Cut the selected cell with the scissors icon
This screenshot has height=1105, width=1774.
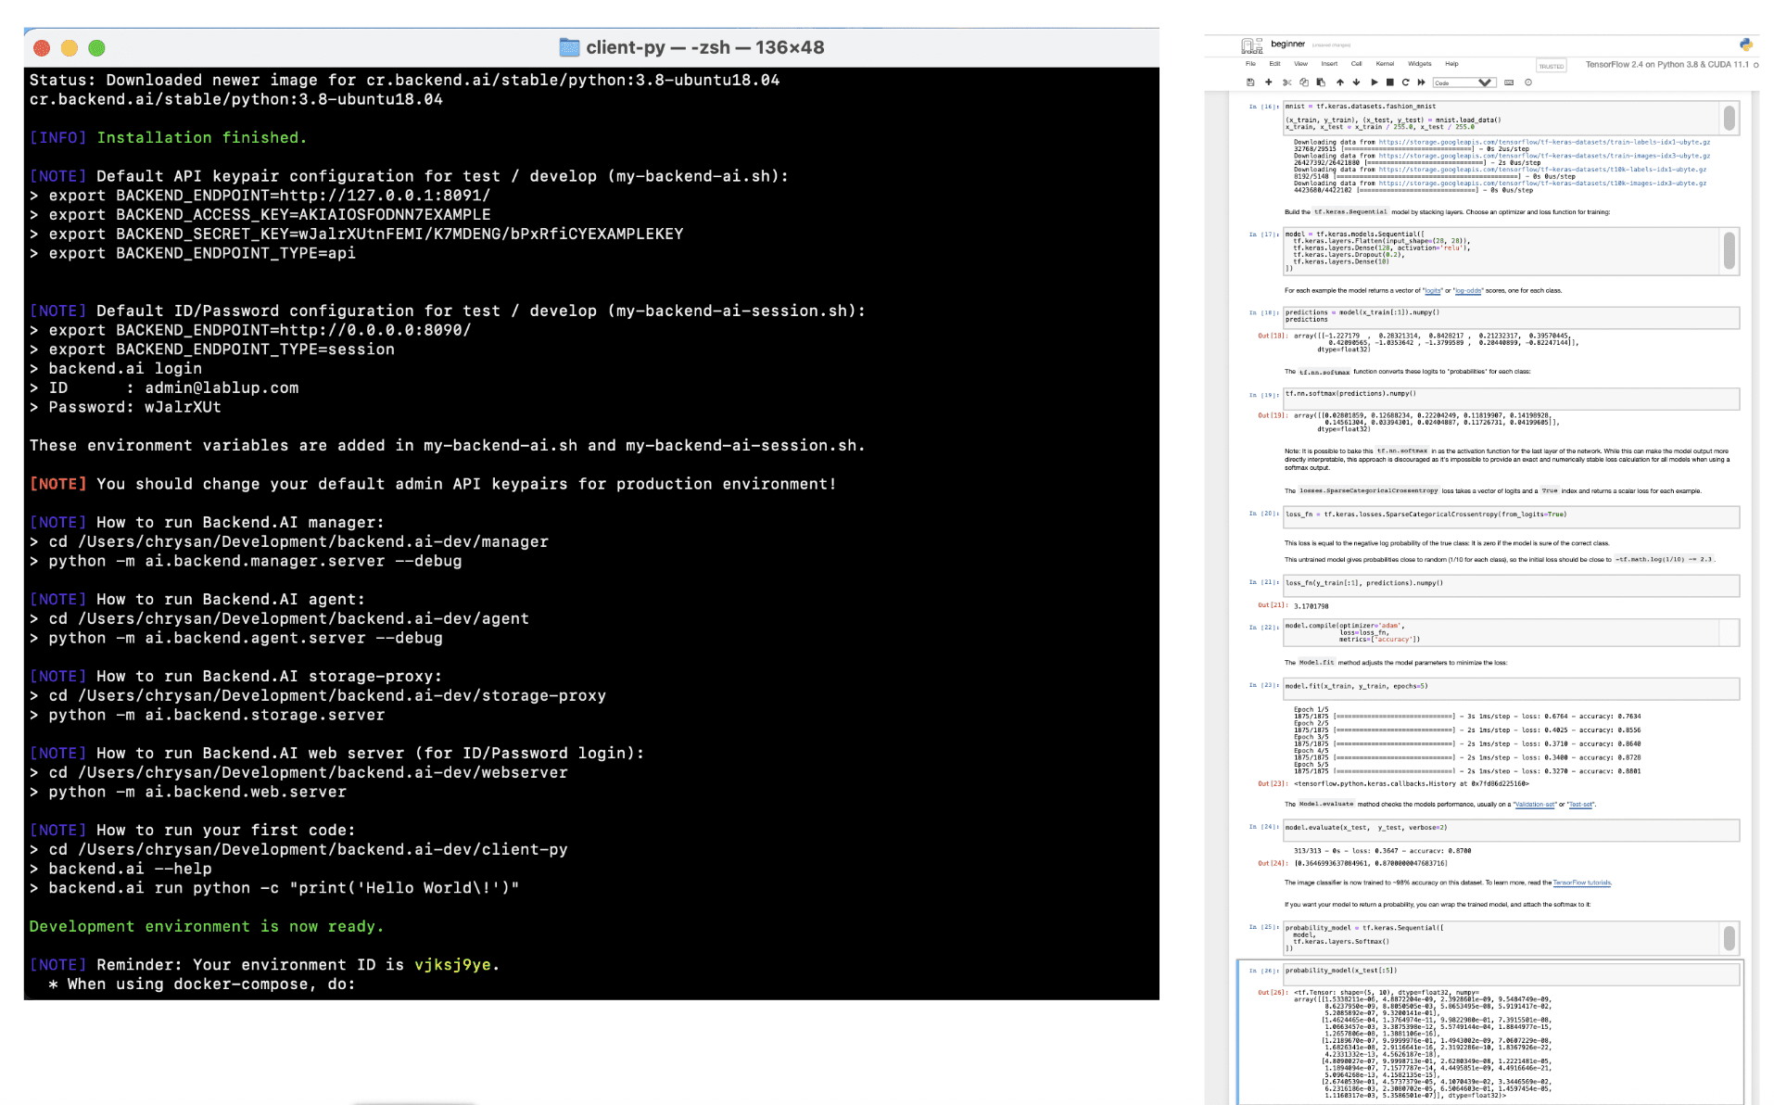click(x=1287, y=83)
